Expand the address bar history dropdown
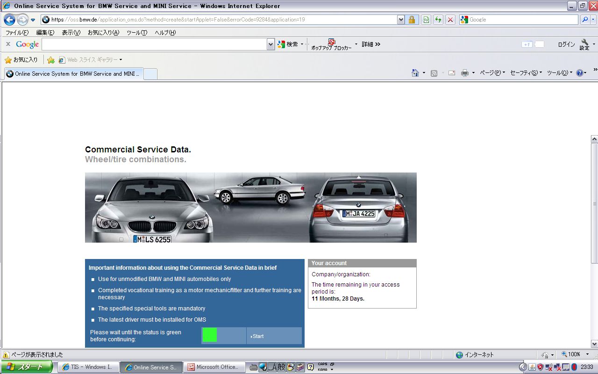This screenshot has height=374, width=598. pos(401,20)
